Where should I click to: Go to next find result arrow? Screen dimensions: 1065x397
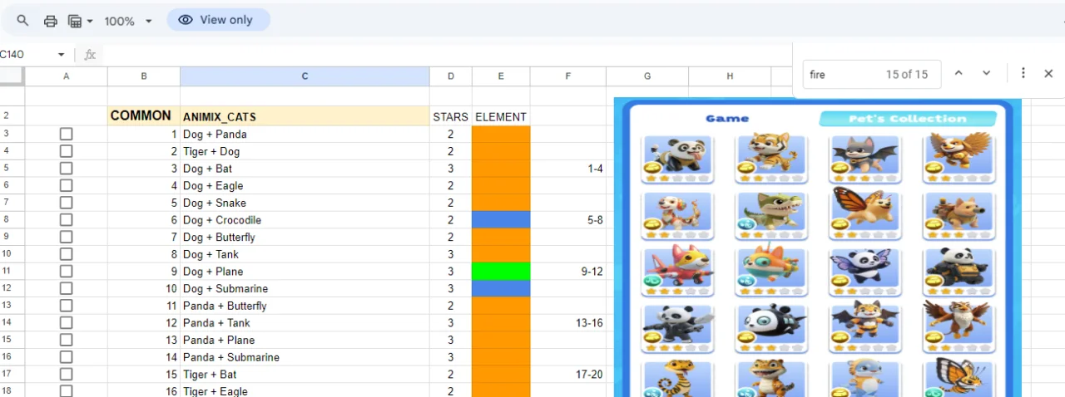(987, 73)
